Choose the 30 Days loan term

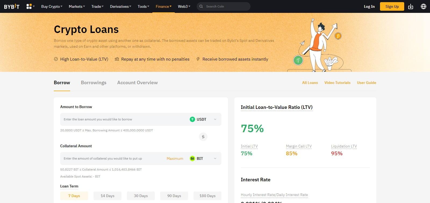(x=141, y=196)
